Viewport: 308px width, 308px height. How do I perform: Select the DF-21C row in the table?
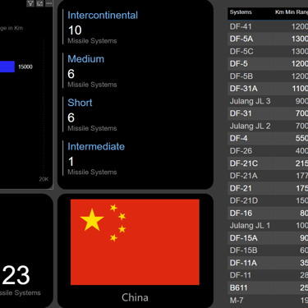pos(268,163)
